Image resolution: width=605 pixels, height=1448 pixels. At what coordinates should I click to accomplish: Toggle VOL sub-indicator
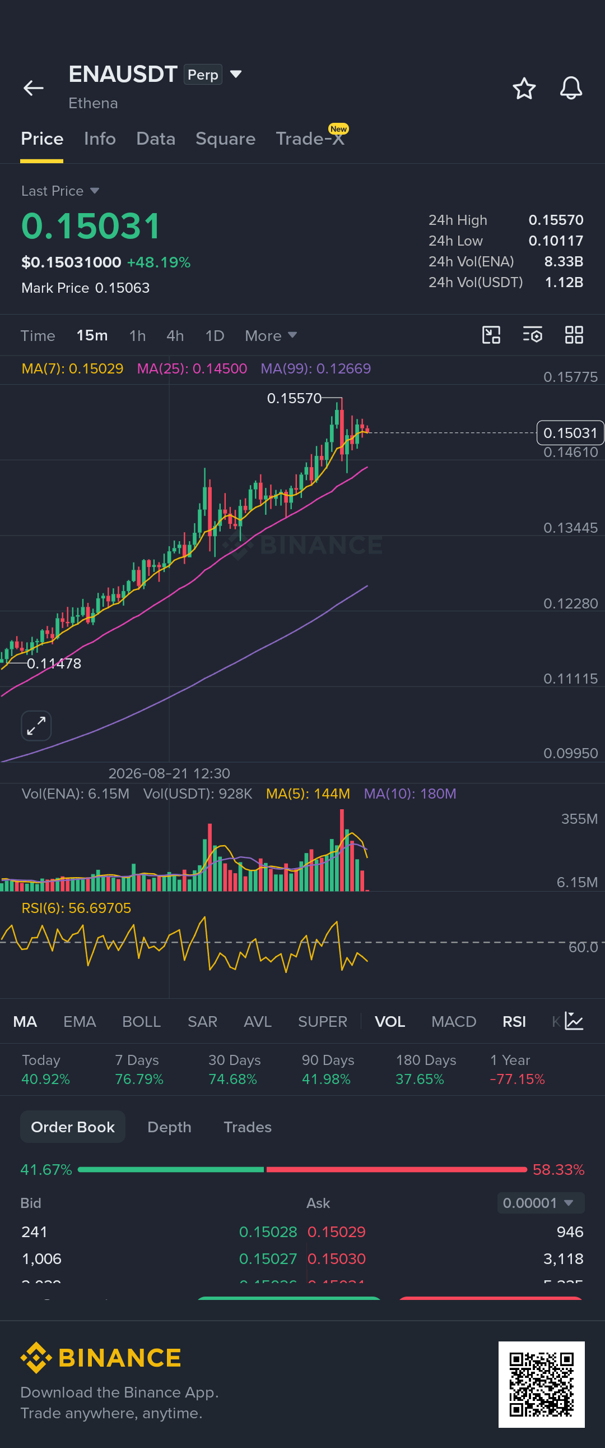point(390,1021)
